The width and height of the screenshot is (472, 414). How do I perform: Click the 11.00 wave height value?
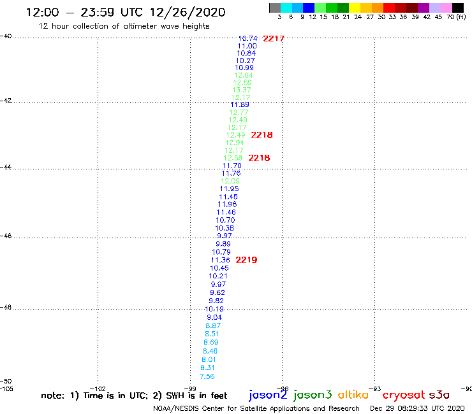click(x=247, y=46)
